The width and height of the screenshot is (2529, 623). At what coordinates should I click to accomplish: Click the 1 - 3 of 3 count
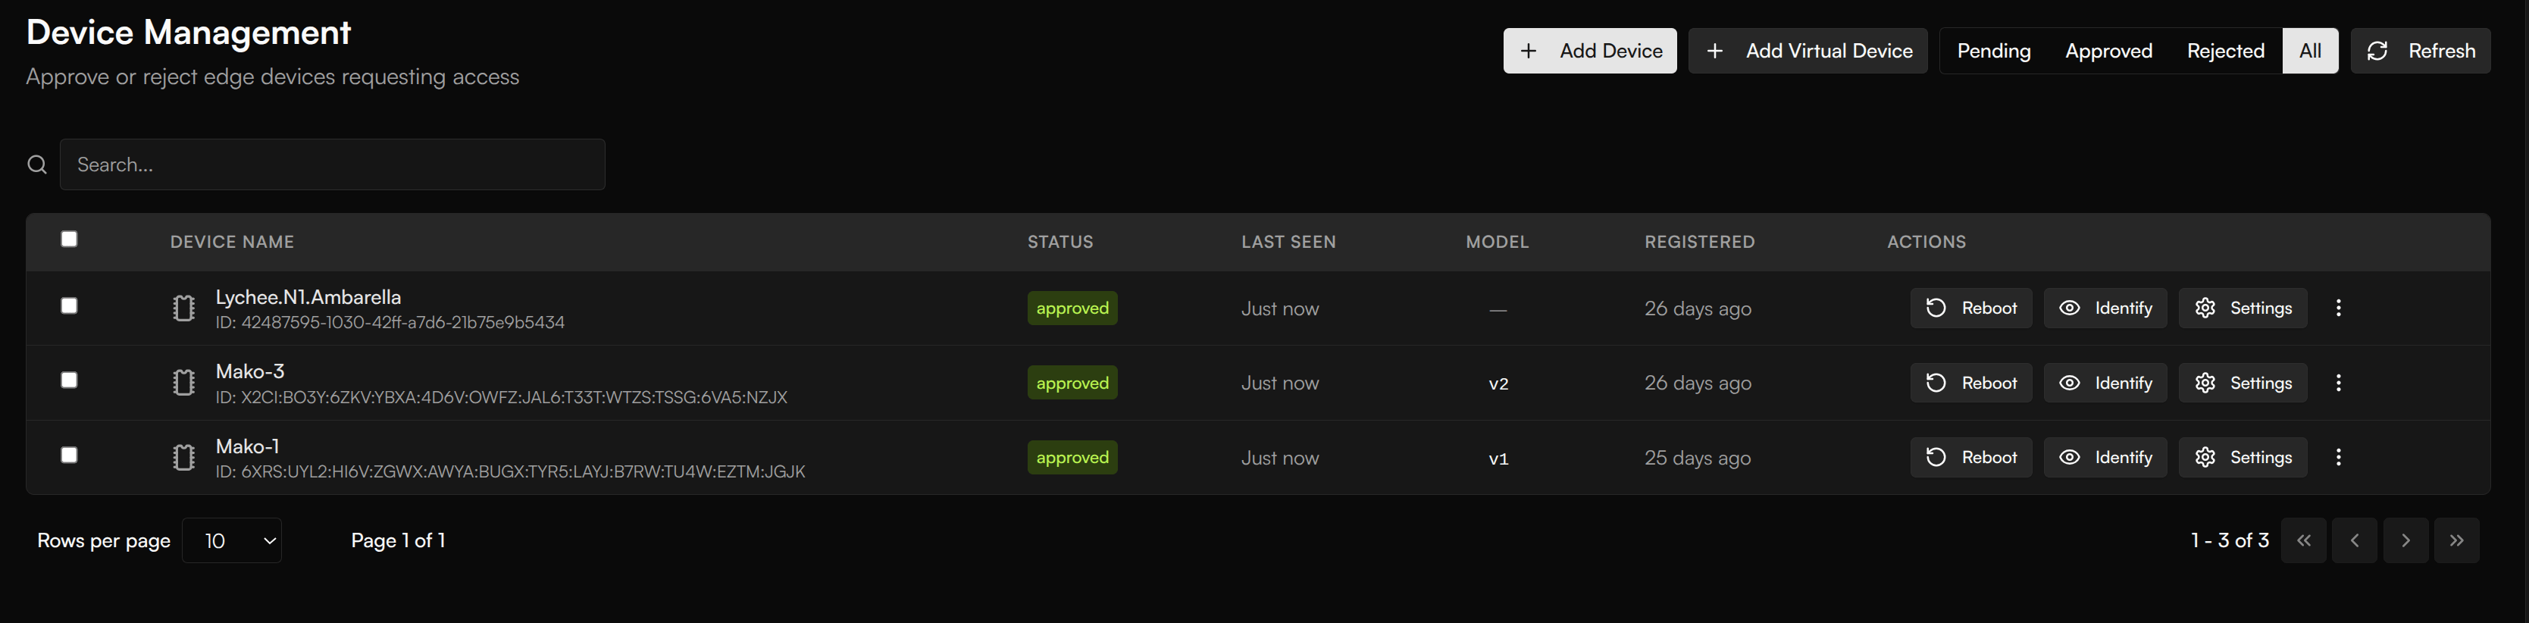[x=2230, y=540]
